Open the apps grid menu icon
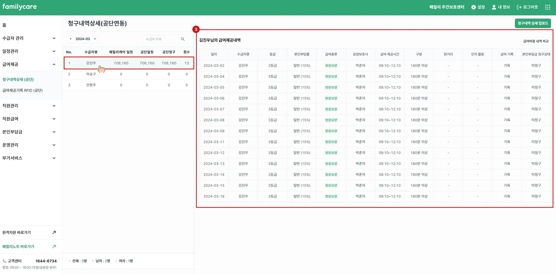 548,7
